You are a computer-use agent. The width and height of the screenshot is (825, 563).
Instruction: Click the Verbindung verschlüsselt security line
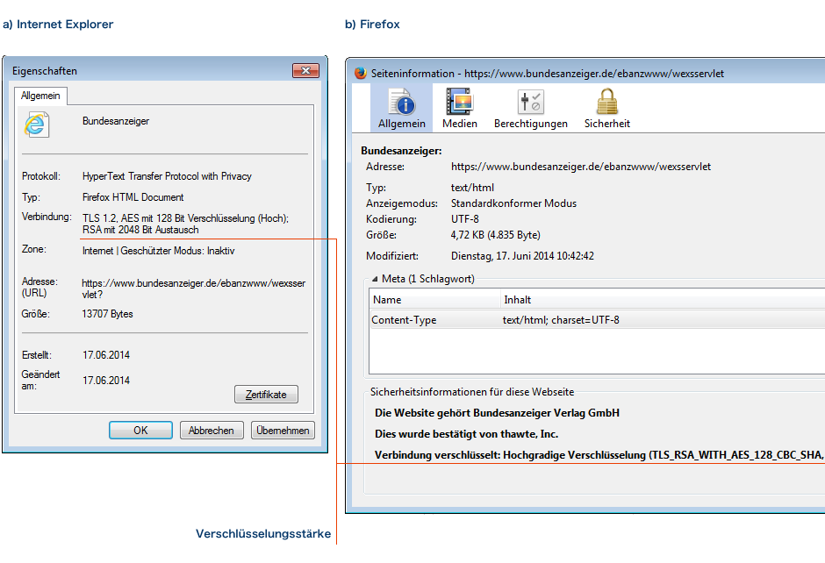tap(597, 455)
